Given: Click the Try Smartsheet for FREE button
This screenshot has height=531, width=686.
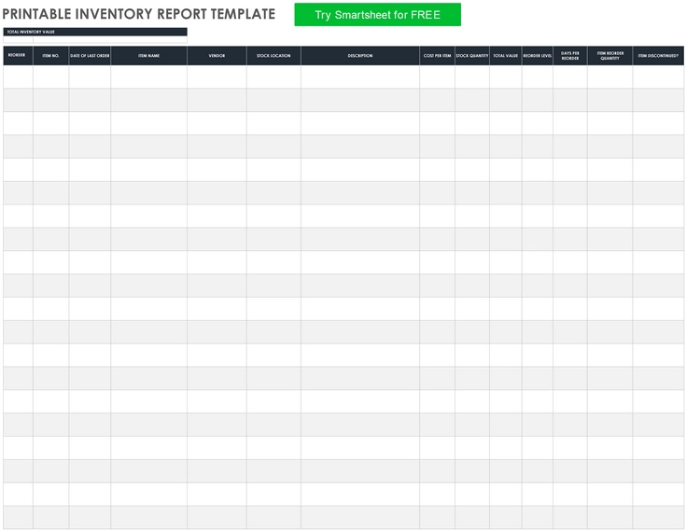Looking at the screenshot, I should point(377,14).
